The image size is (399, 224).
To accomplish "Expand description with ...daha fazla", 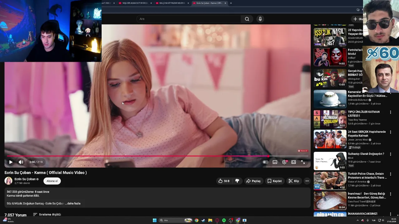I will click(x=73, y=203).
